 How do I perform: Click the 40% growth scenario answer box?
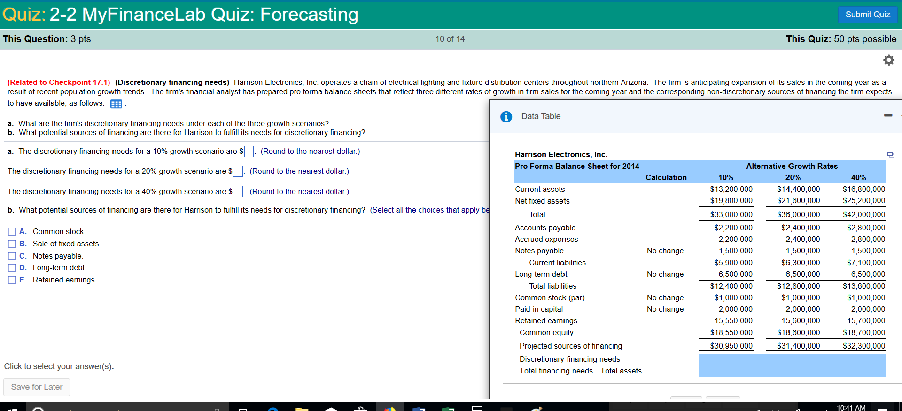click(238, 191)
